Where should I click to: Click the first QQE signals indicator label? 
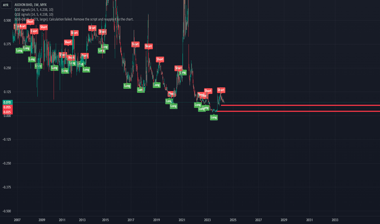(34, 9)
